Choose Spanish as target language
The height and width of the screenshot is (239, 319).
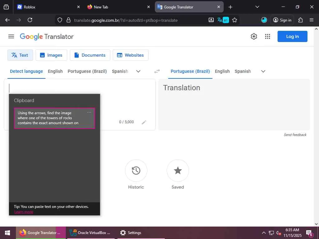(x=243, y=71)
